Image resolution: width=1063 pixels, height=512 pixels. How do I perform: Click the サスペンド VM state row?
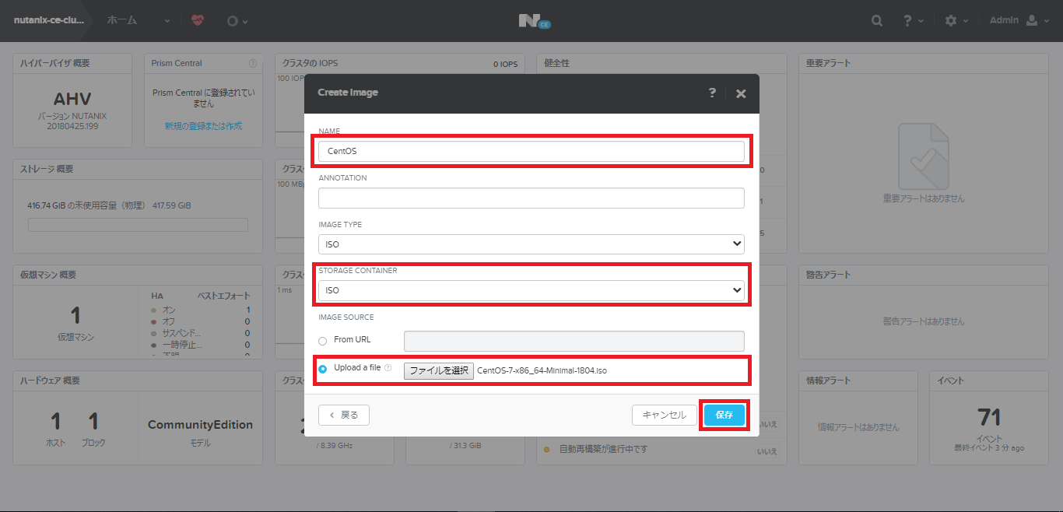(x=201, y=333)
